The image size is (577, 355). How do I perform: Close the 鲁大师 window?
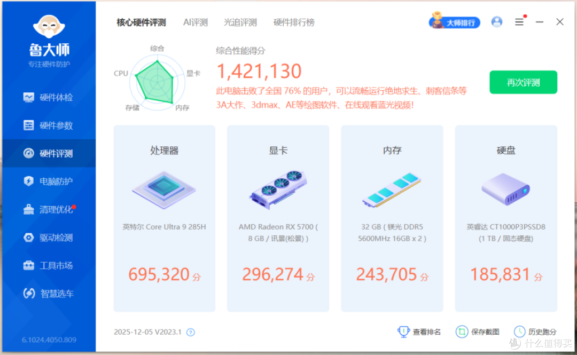(x=560, y=22)
